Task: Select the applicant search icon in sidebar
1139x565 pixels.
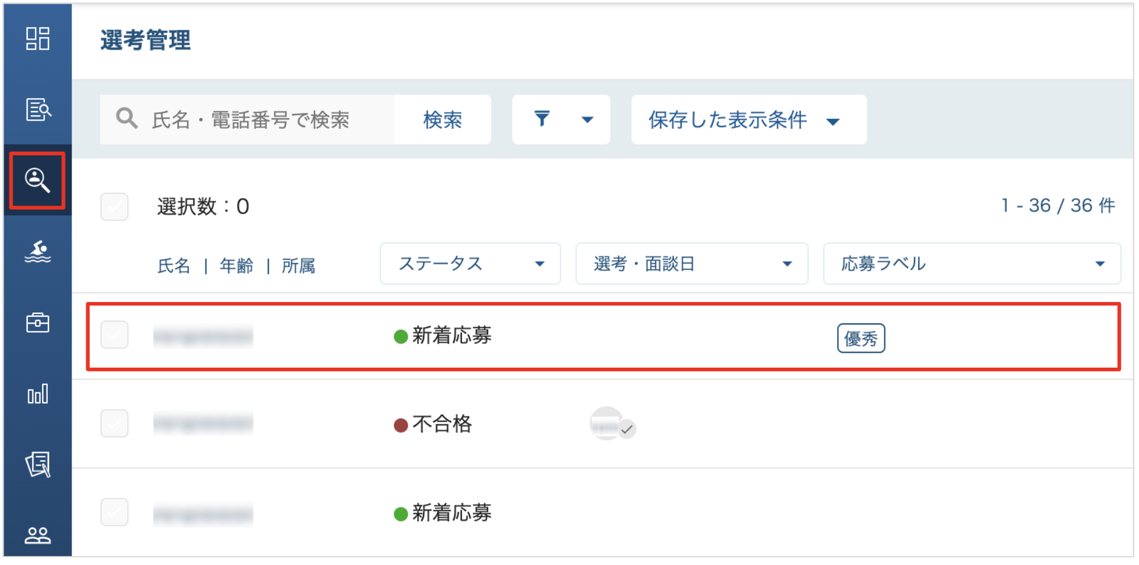Action: coord(37,180)
